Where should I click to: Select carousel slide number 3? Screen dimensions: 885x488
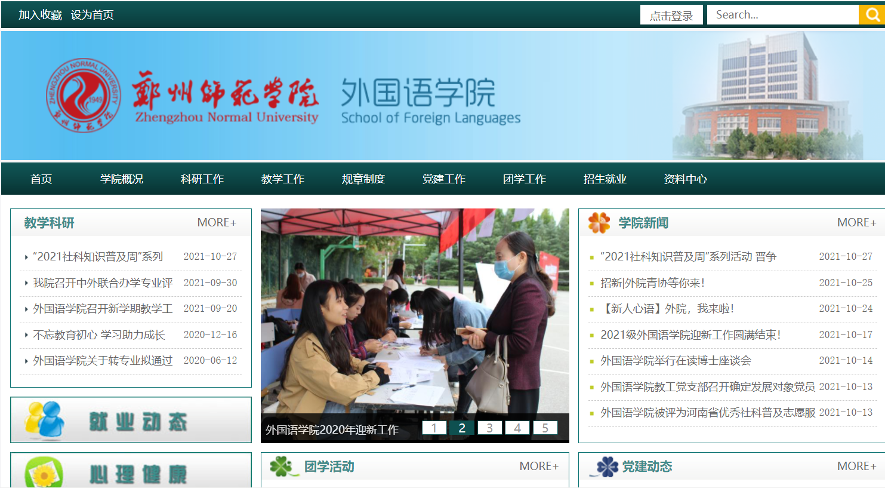[x=489, y=427]
